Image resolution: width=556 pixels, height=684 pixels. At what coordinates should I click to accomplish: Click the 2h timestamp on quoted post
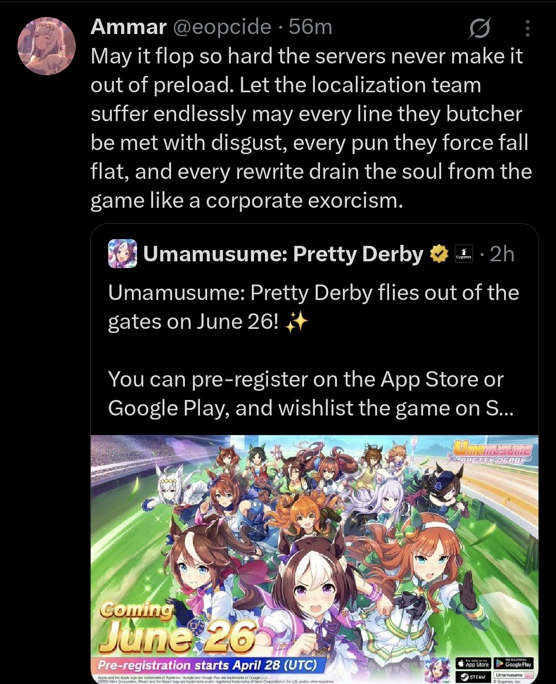[502, 254]
